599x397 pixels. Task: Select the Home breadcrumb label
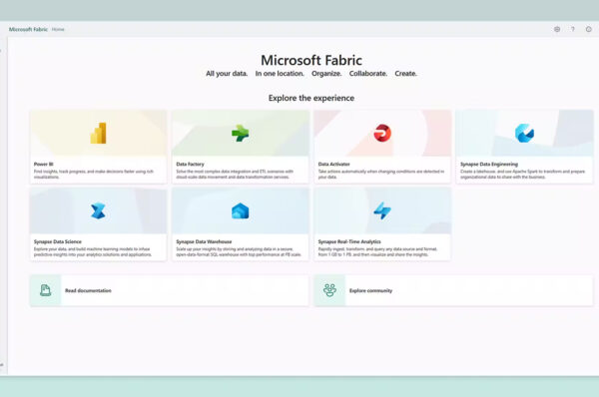click(58, 29)
